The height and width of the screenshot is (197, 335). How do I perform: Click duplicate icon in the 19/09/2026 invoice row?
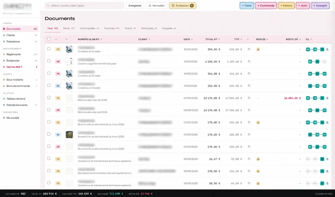[249, 49]
